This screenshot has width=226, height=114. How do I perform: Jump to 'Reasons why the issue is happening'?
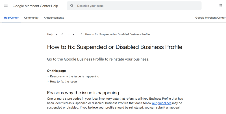[75, 76]
